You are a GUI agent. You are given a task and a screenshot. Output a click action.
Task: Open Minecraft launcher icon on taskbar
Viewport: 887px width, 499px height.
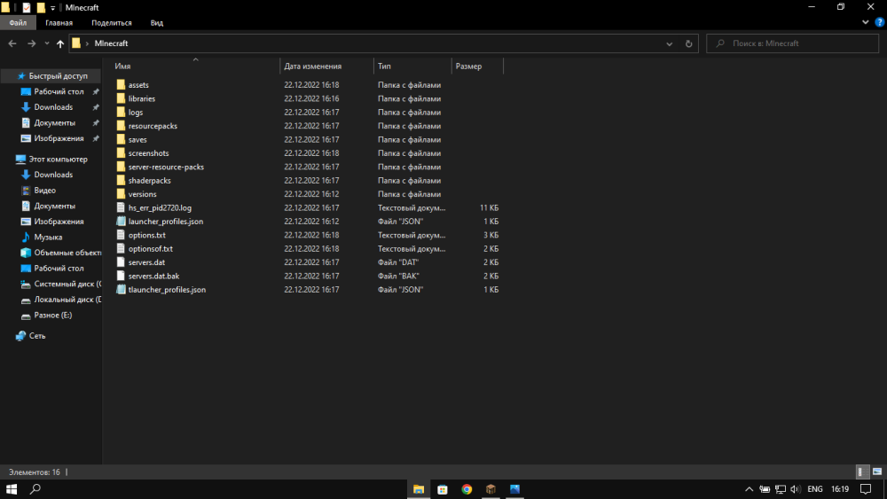point(491,489)
